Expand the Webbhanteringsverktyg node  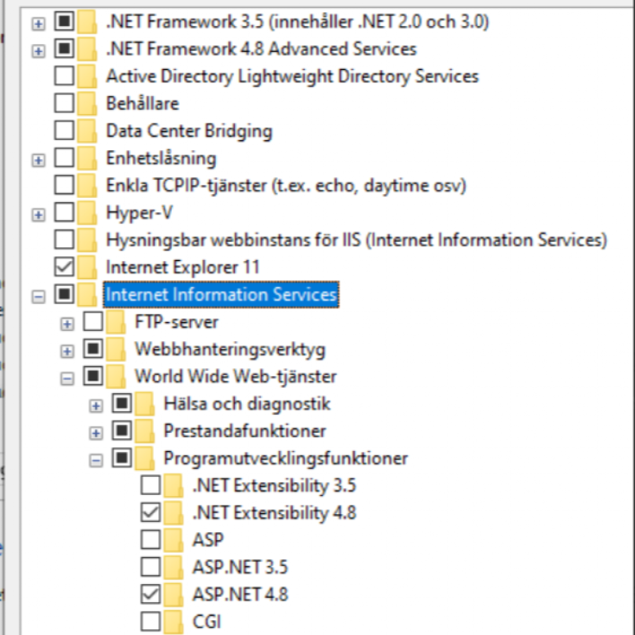[67, 351]
